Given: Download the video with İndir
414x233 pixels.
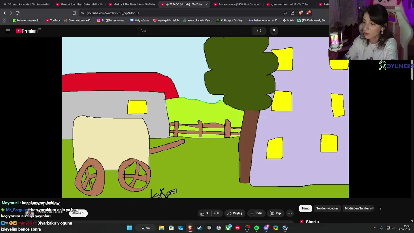Looking at the screenshot, I should (x=256, y=213).
